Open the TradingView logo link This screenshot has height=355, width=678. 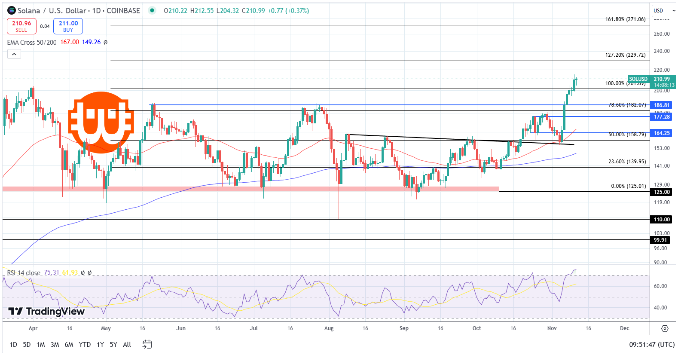coord(46,311)
